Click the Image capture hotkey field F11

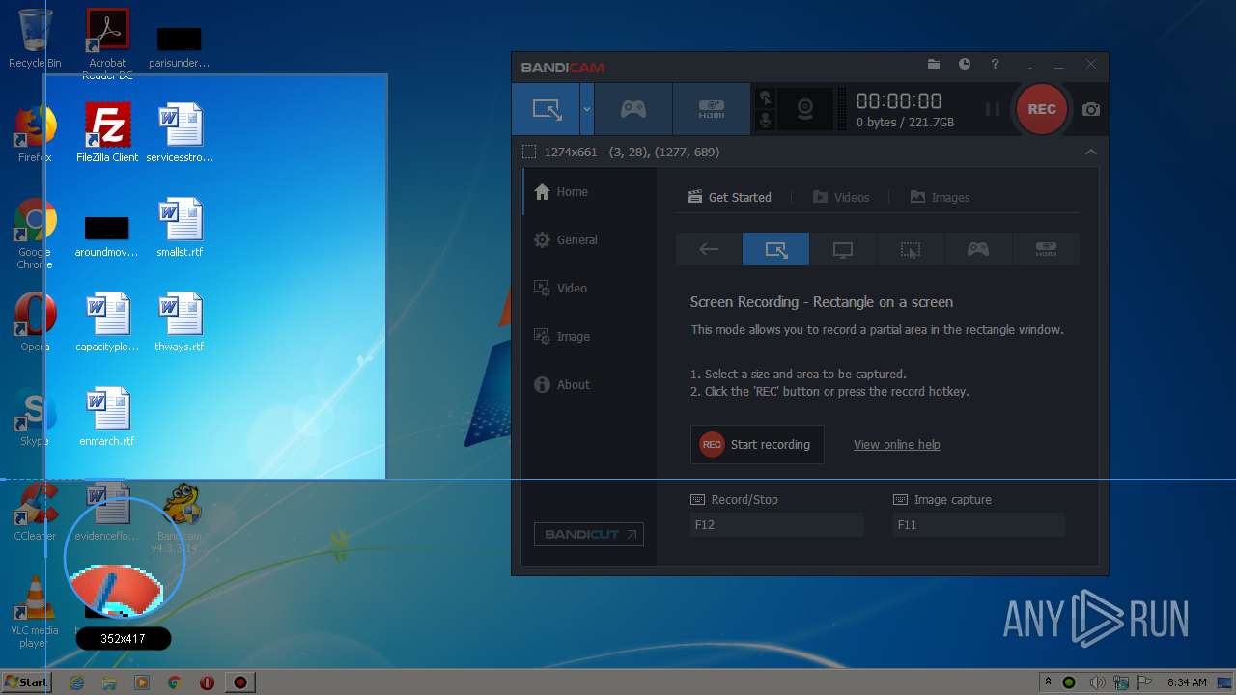click(979, 525)
